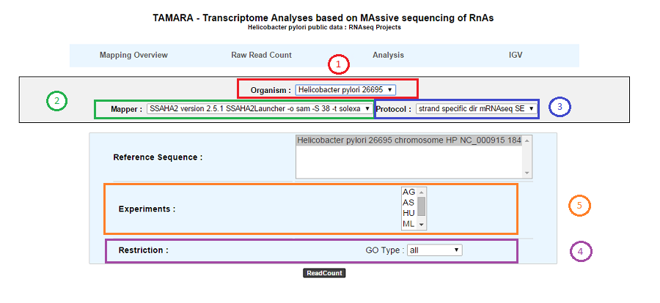Image resolution: width=660 pixels, height=303 pixels.
Task: Click Experiments list scroll up arrow
Action: tap(422, 192)
